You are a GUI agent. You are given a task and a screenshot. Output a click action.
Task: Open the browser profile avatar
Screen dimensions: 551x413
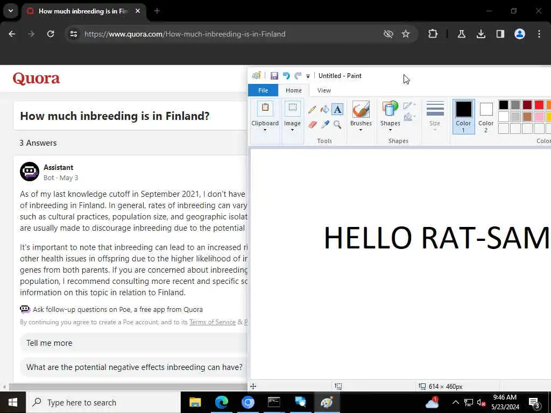(x=519, y=34)
